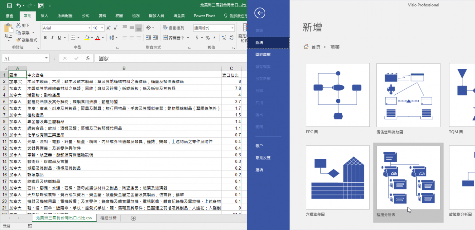Image resolution: width=475 pixels, height=230 pixels.
Task: Select cell C2 containing value 8
Action: click(231, 81)
